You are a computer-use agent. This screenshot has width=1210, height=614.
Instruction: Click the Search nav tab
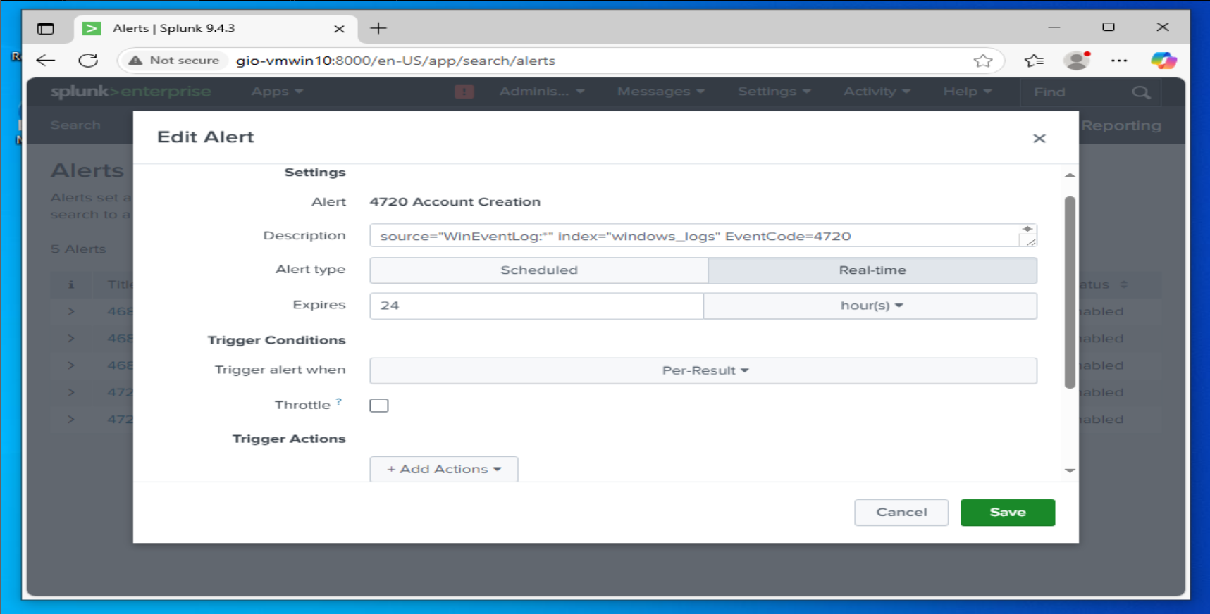(75, 125)
